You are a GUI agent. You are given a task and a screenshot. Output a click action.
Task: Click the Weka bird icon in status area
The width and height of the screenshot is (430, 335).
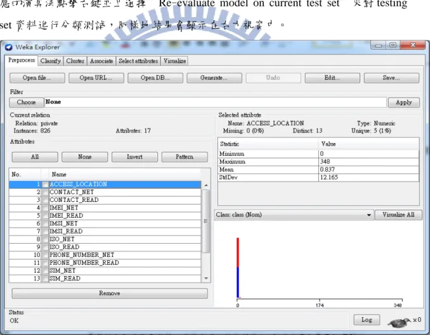tap(400, 322)
